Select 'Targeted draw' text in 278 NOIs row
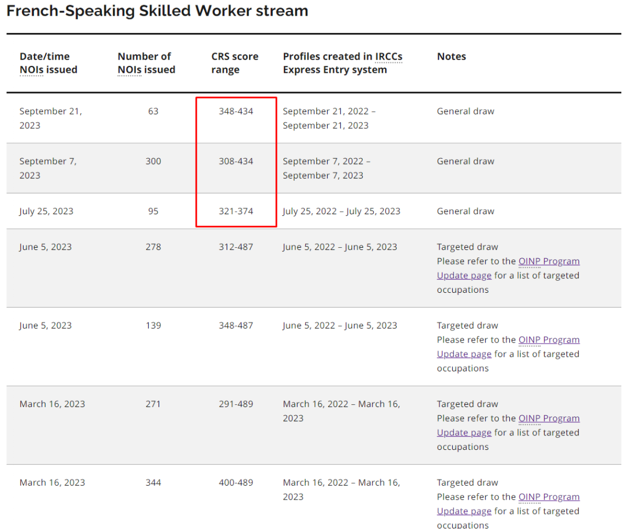623x529 pixels. click(468, 247)
